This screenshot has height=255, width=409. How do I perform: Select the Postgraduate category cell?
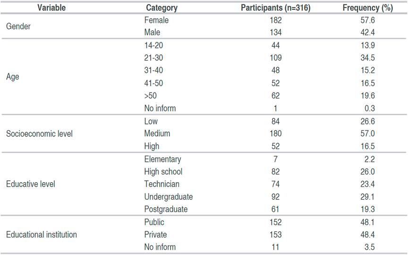tap(166, 209)
